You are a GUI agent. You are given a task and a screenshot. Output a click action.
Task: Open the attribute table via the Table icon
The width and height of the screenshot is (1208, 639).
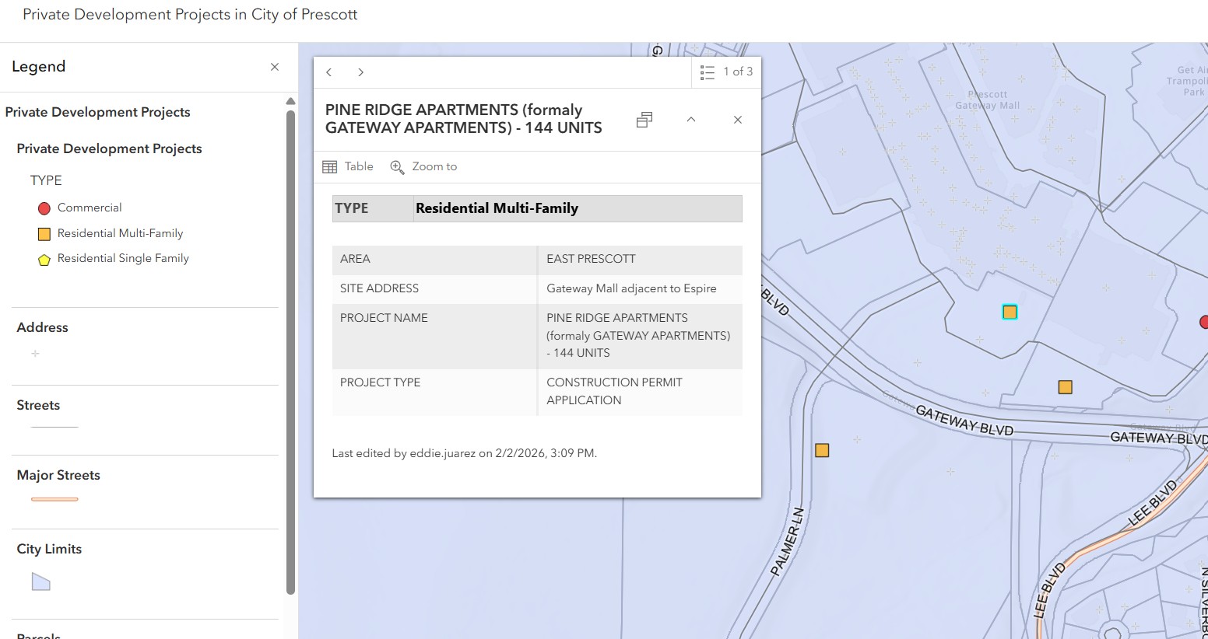[x=330, y=166]
